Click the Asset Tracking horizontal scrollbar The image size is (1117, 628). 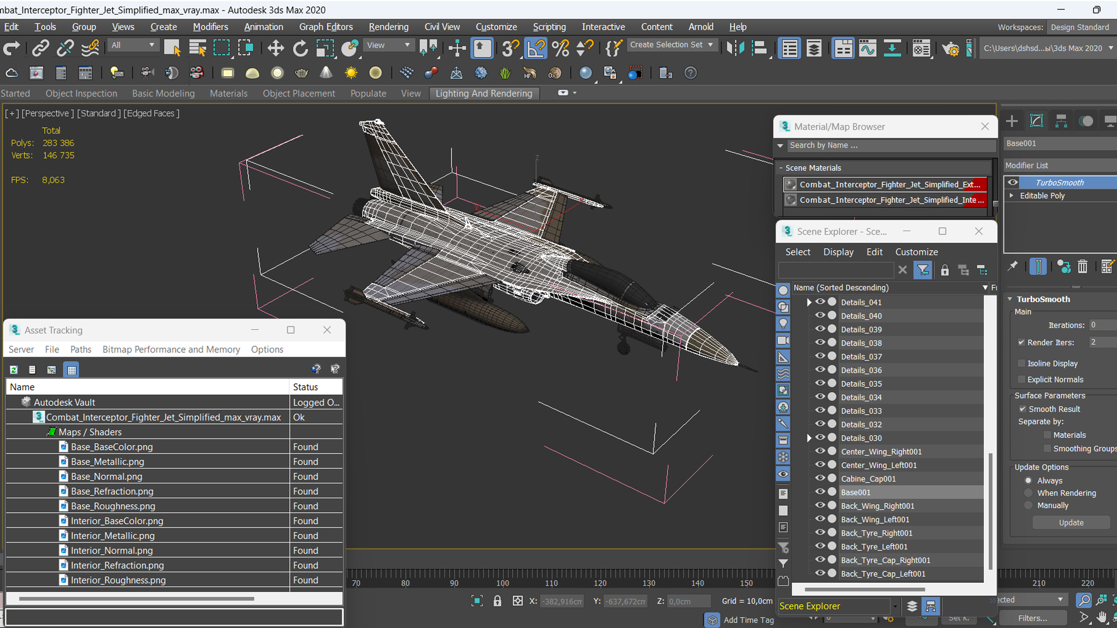point(137,598)
